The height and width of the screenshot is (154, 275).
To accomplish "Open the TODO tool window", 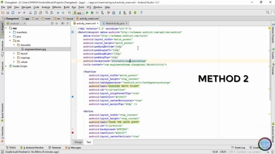I will coord(11,148).
